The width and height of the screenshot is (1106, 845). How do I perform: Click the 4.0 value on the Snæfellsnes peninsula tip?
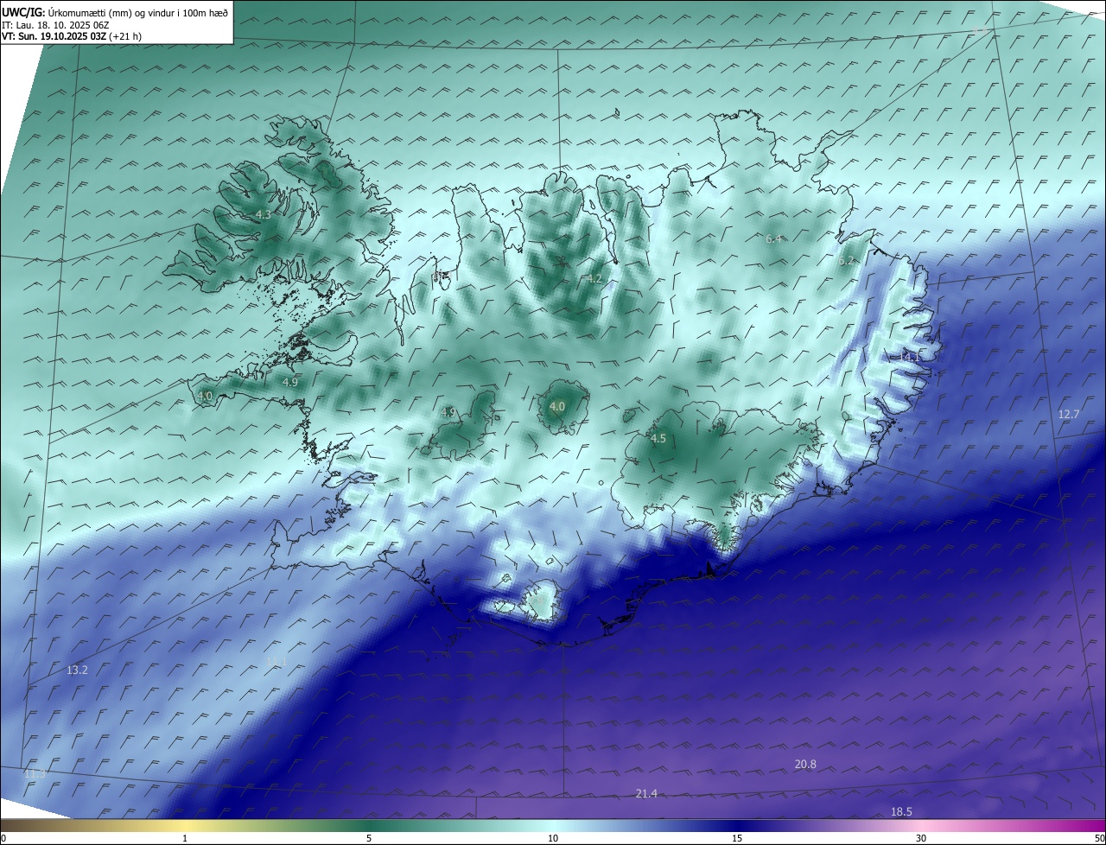[x=205, y=396]
